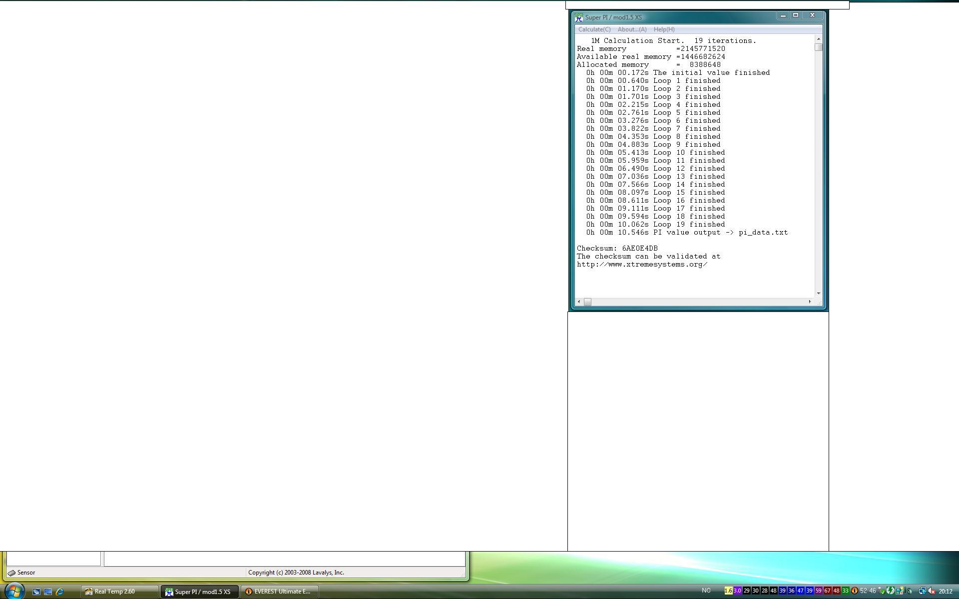Image resolution: width=959 pixels, height=599 pixels.
Task: Click the 52 temperature tray reading
Action: tap(864, 591)
